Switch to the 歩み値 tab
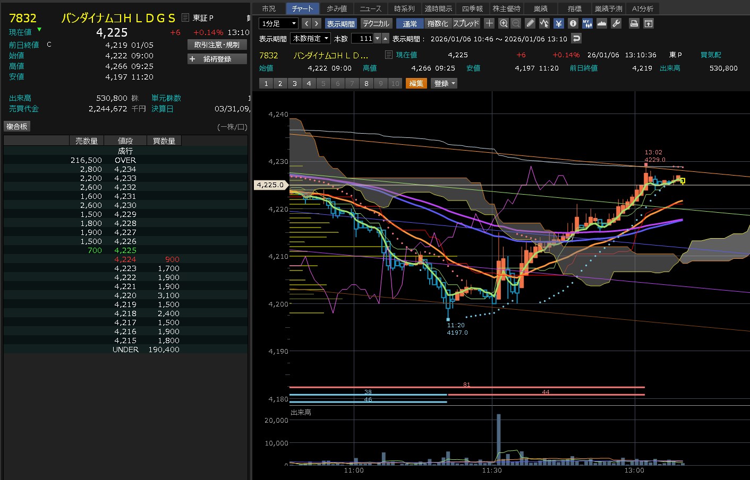Screen dimensions: 750x480 (337, 9)
